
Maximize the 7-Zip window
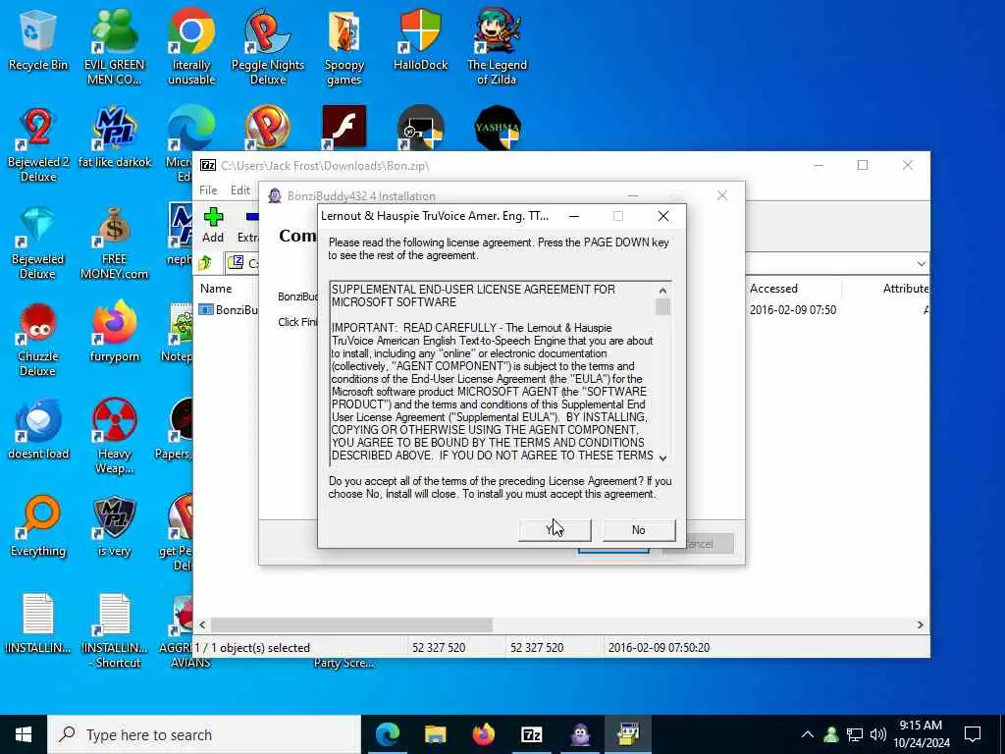[x=863, y=165]
